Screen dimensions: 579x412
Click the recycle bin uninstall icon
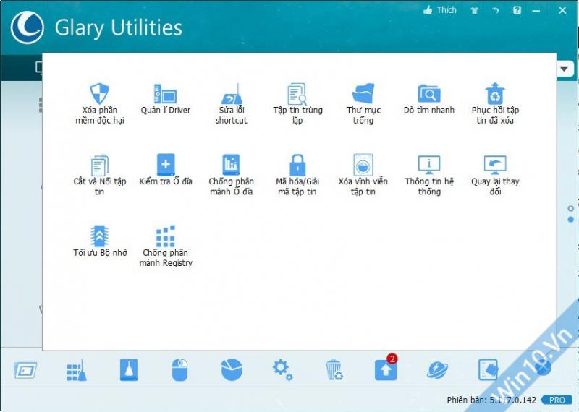coord(334,369)
